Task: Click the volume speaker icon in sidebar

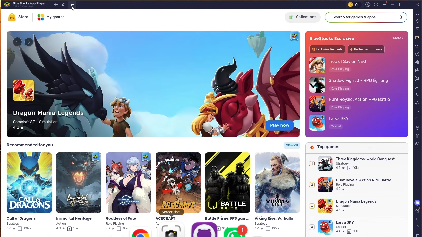Action: tap(417, 21)
